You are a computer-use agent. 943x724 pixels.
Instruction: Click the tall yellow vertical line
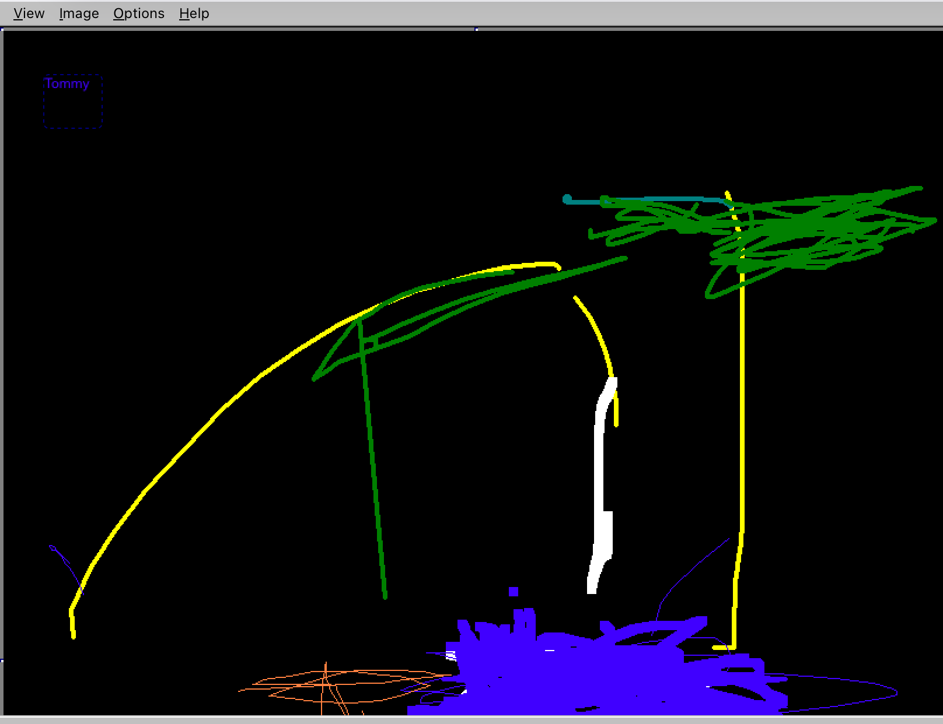tap(742, 408)
